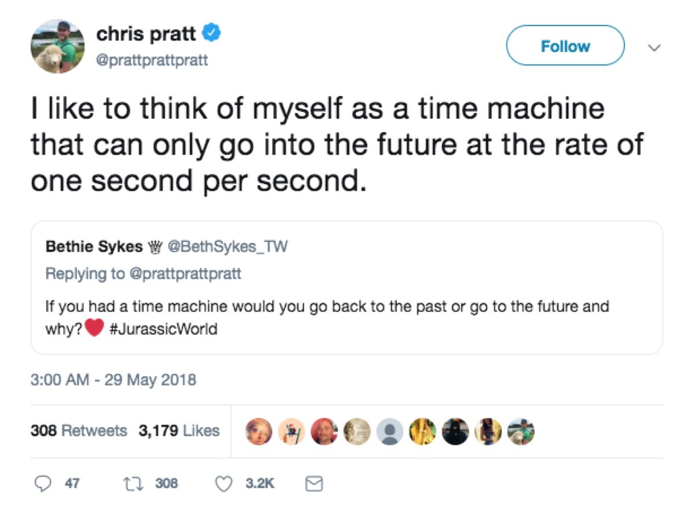This screenshot has height=513, width=695.
Task: Open chris pratt's profile photo
Action: click(56, 46)
